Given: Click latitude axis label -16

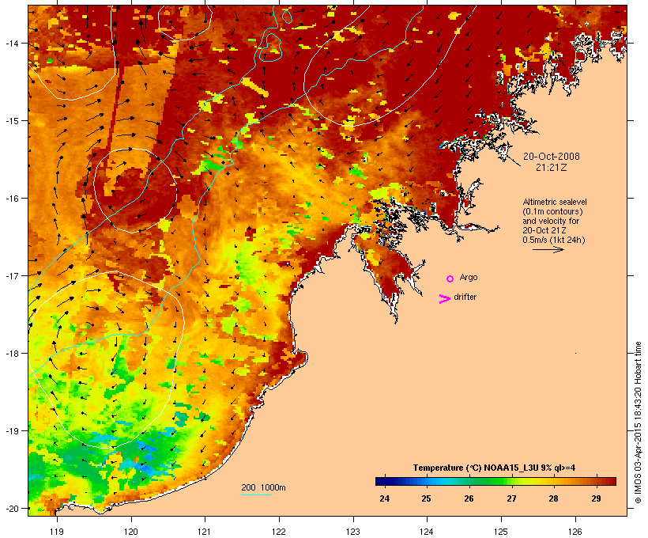Looking at the screenshot, I should [11, 199].
